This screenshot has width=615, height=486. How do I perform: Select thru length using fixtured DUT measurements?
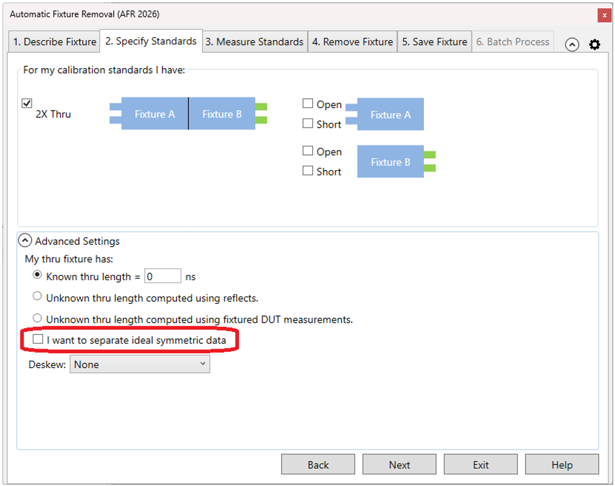point(38,318)
